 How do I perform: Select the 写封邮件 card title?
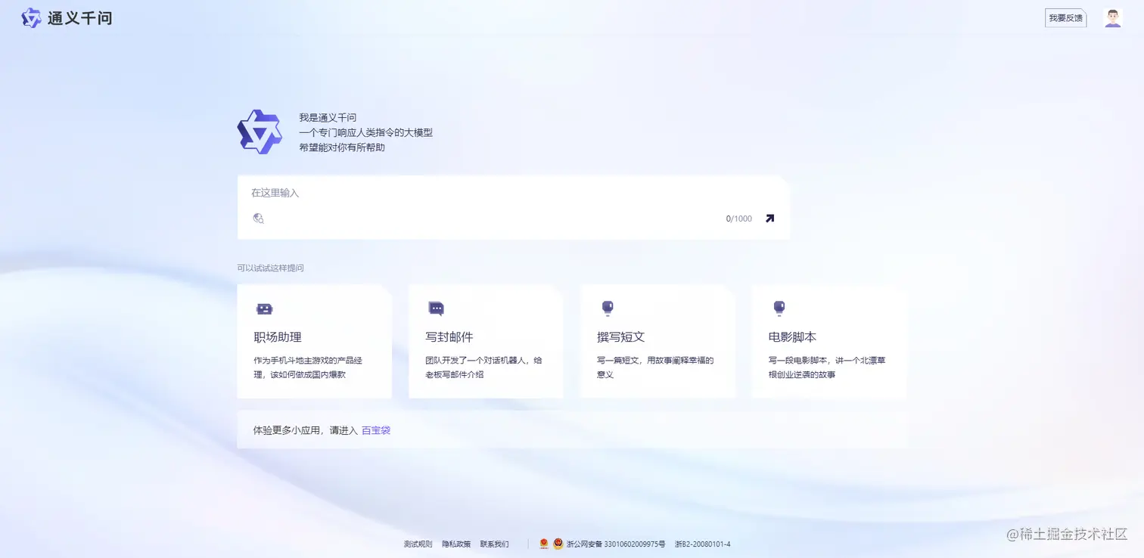[x=449, y=337]
